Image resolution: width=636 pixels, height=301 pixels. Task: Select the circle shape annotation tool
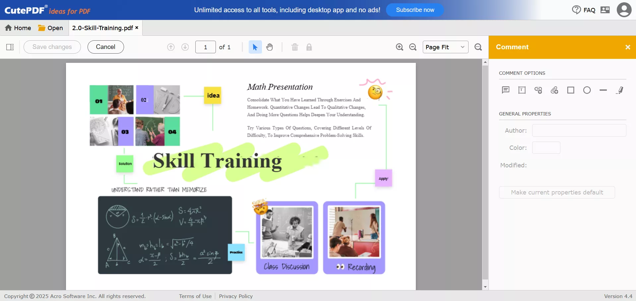(587, 90)
